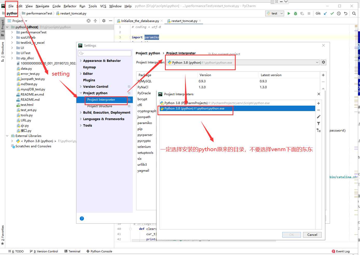Expand the Tools settings section
Viewport: 360px width, 255px height.
[81, 126]
